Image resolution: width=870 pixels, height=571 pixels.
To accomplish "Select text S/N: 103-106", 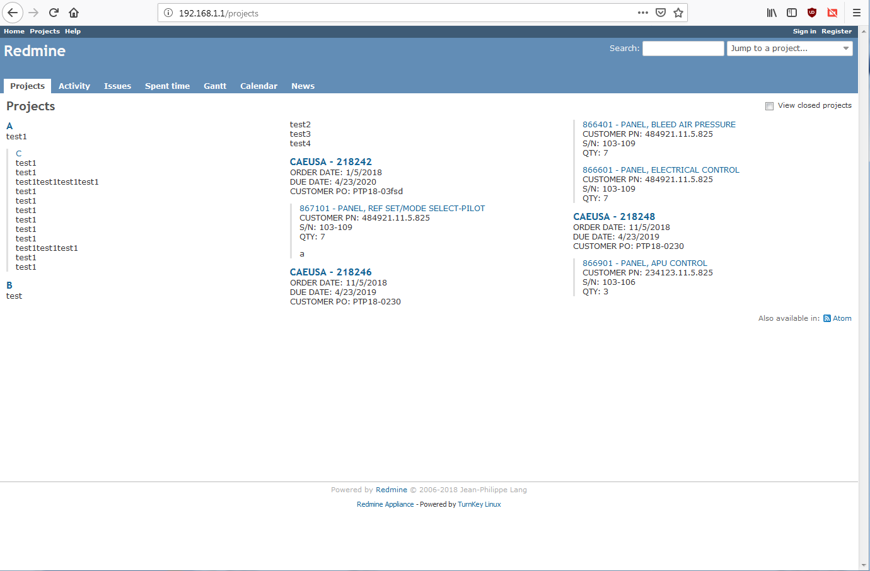I will click(609, 282).
